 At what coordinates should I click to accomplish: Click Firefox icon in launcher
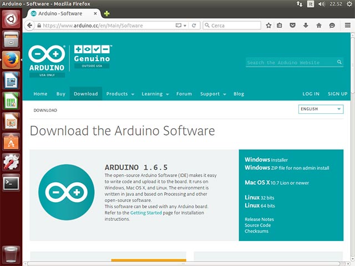(11, 60)
